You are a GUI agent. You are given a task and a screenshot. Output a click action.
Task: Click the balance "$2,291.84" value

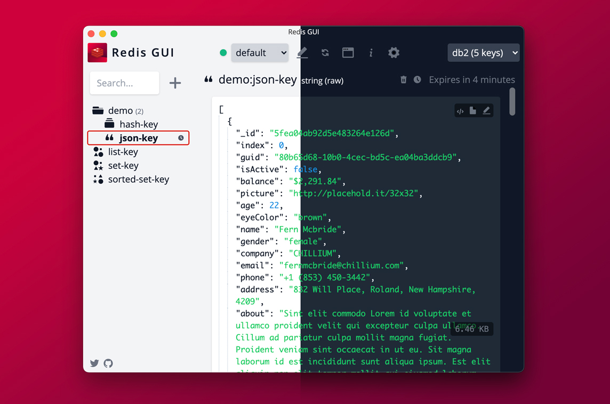(315, 182)
